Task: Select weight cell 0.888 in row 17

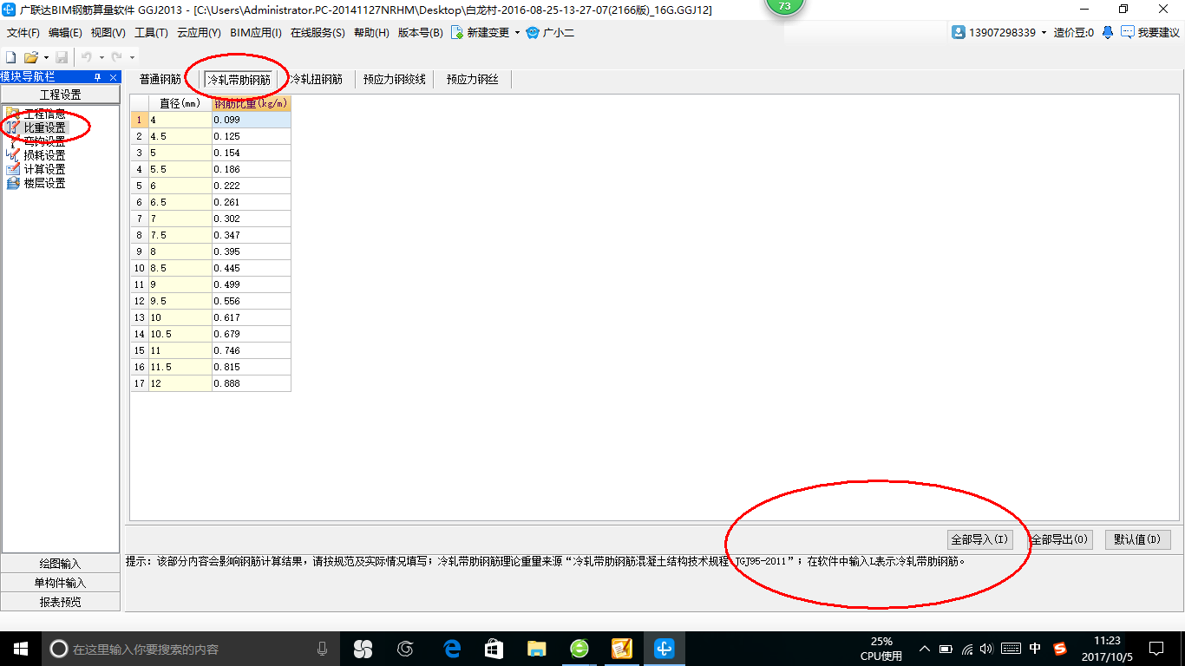Action: point(252,383)
